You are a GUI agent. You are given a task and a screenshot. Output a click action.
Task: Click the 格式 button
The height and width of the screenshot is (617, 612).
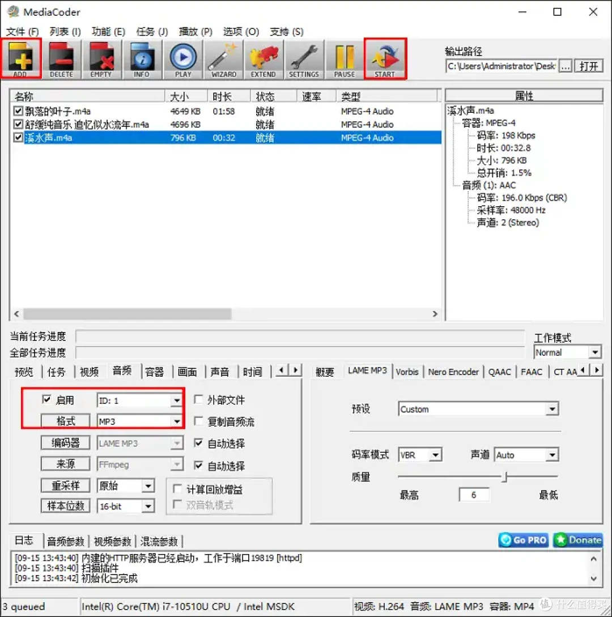tap(66, 422)
